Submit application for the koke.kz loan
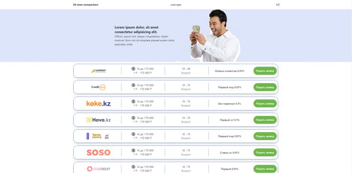The image size is (352, 173). pos(265,104)
